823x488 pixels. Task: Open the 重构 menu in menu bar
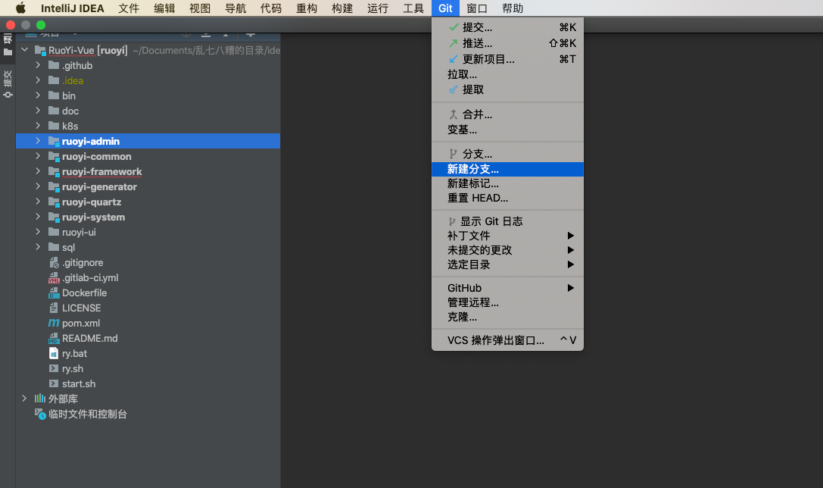(307, 8)
